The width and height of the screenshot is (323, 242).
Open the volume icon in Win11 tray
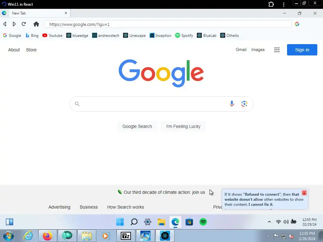pos(286,222)
